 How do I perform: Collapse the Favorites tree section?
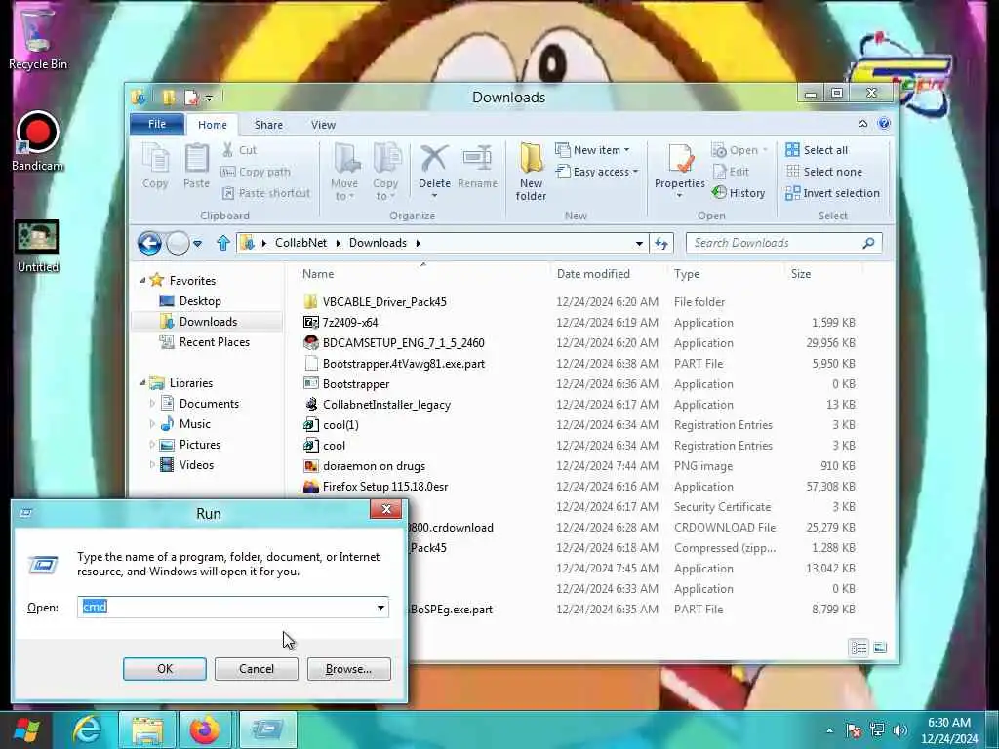click(x=142, y=280)
